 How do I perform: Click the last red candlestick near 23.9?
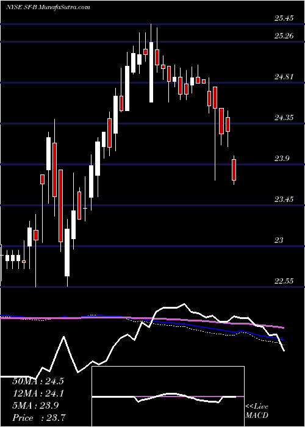[234, 170]
